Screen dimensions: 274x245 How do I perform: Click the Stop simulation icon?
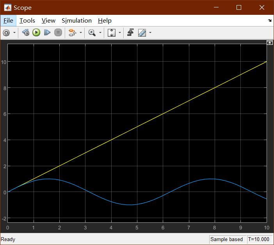pos(58,33)
